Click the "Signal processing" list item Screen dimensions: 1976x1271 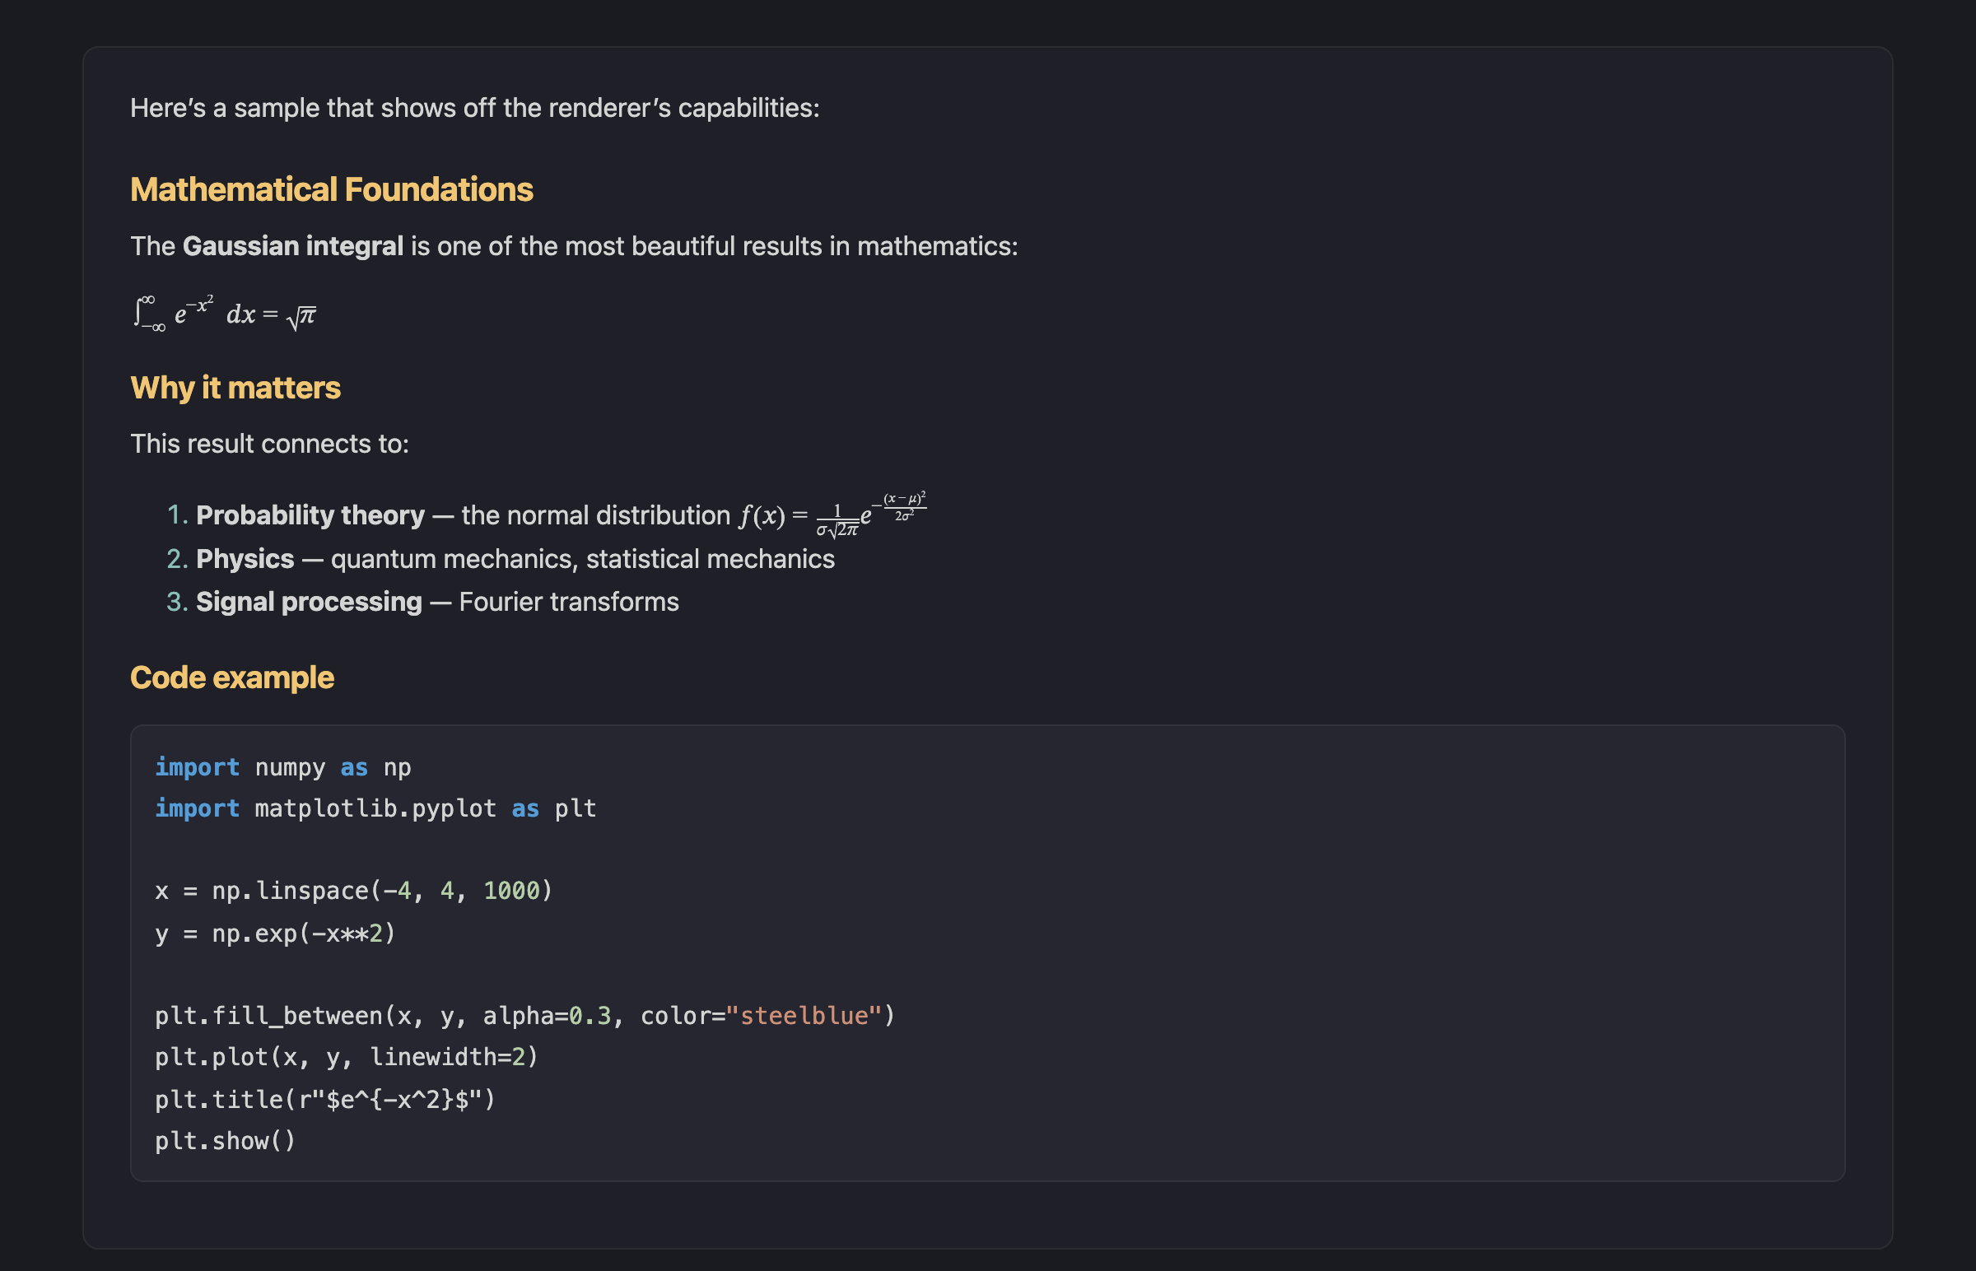[422, 602]
